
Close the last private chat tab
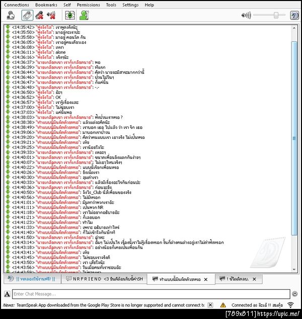point(254,279)
